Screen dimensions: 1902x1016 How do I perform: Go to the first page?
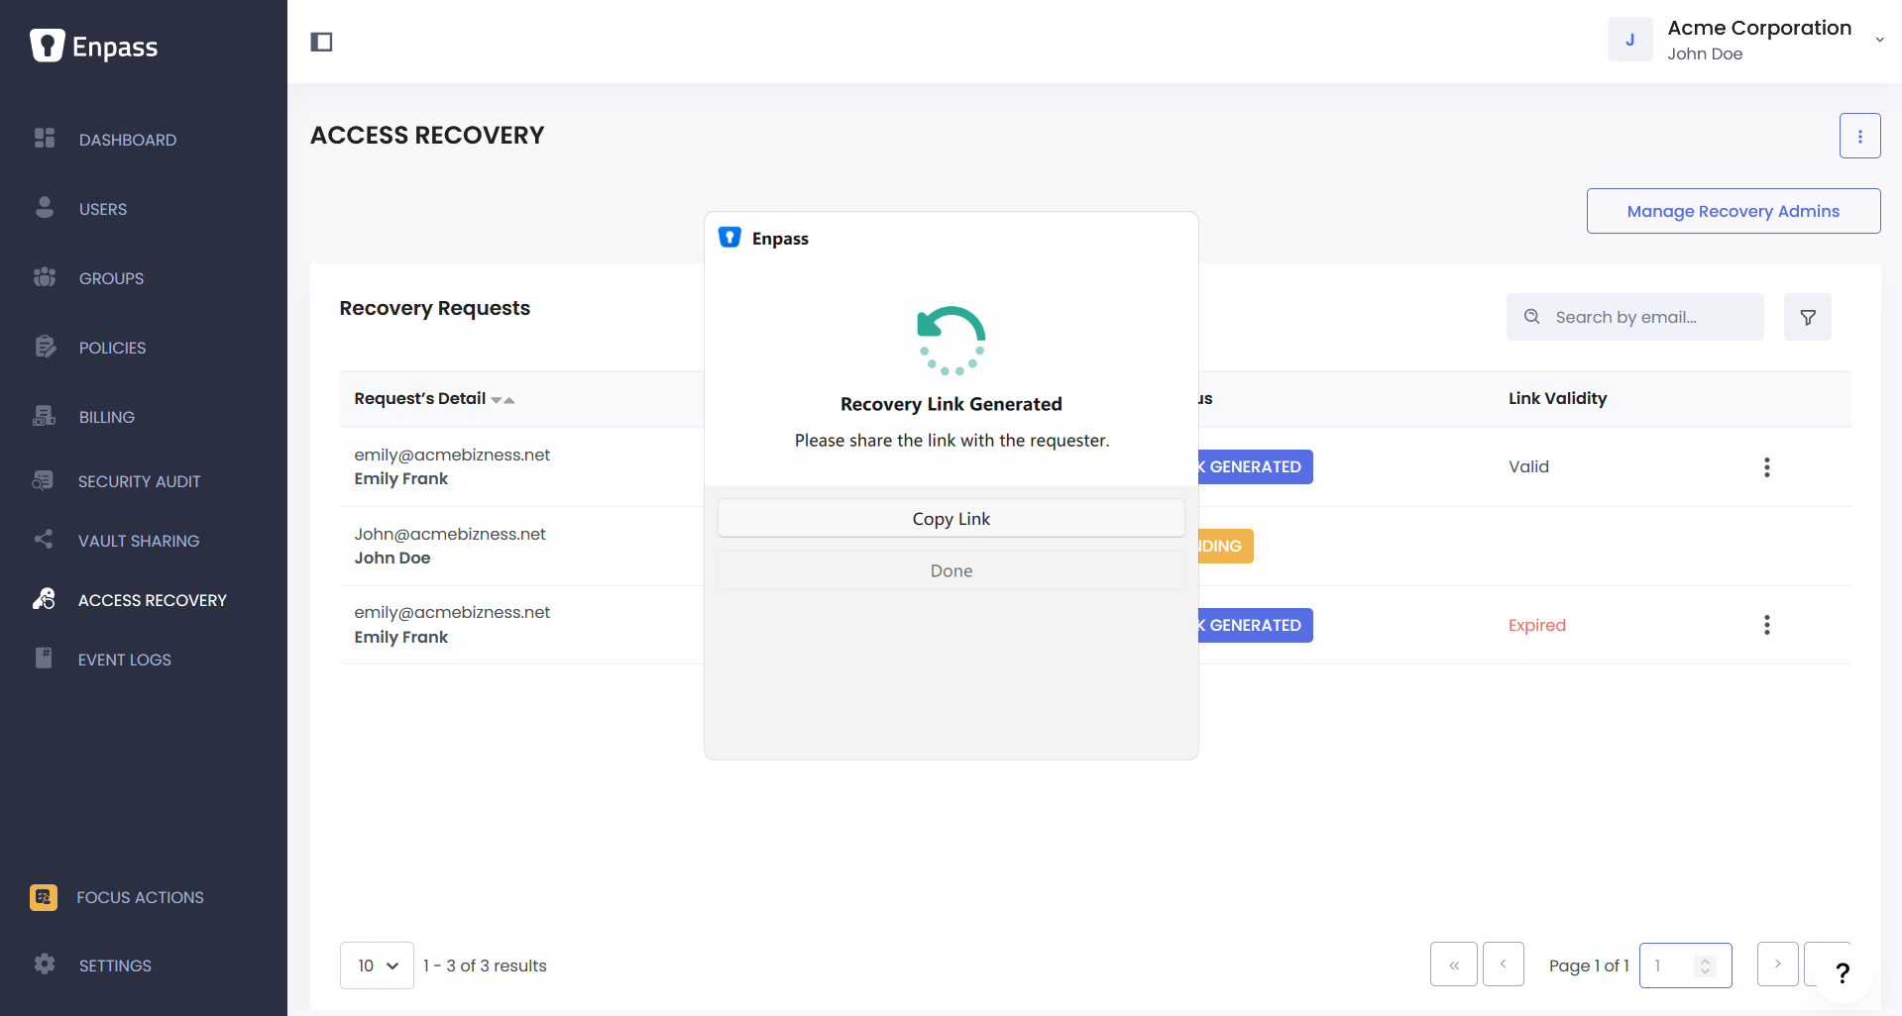[x=1453, y=965]
